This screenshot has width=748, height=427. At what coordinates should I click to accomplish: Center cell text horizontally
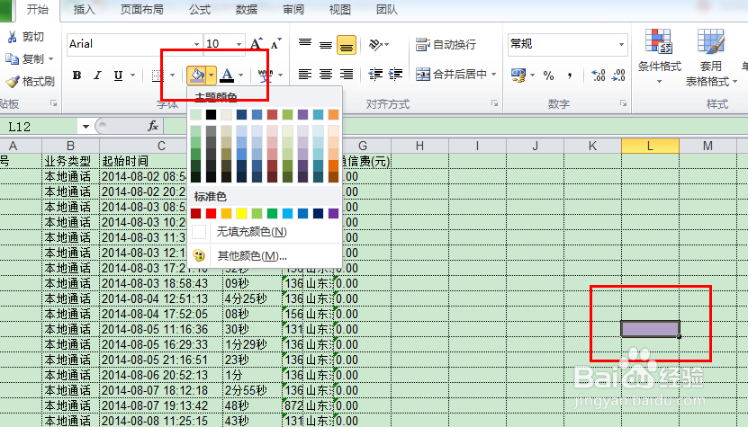click(x=326, y=75)
